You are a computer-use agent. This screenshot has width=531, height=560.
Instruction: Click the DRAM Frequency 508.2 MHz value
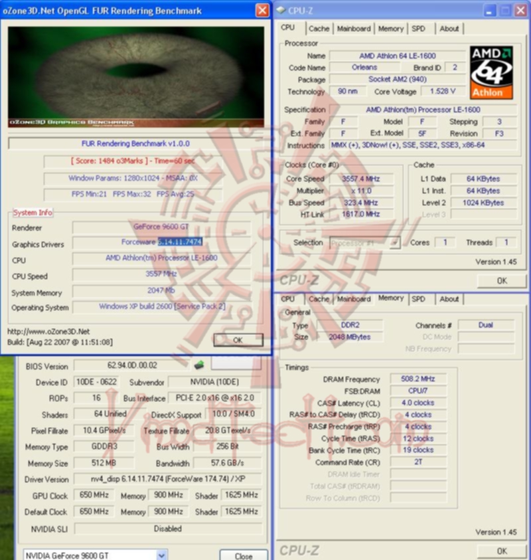pos(418,379)
